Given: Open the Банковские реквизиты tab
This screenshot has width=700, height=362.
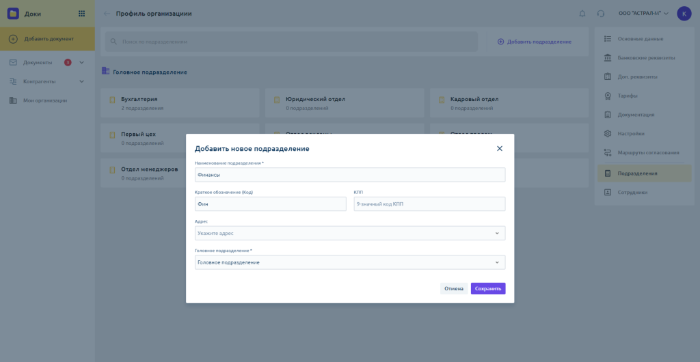Looking at the screenshot, I should pos(645,57).
